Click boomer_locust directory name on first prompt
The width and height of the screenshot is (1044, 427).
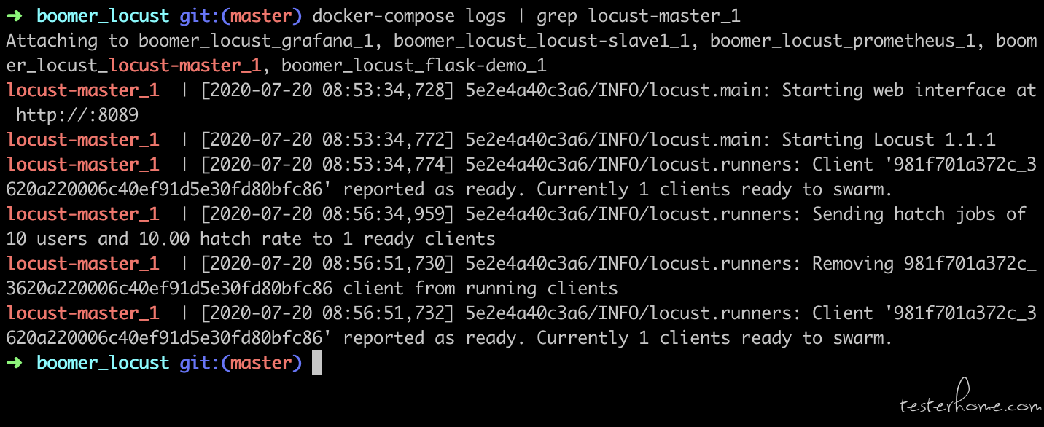tap(103, 16)
